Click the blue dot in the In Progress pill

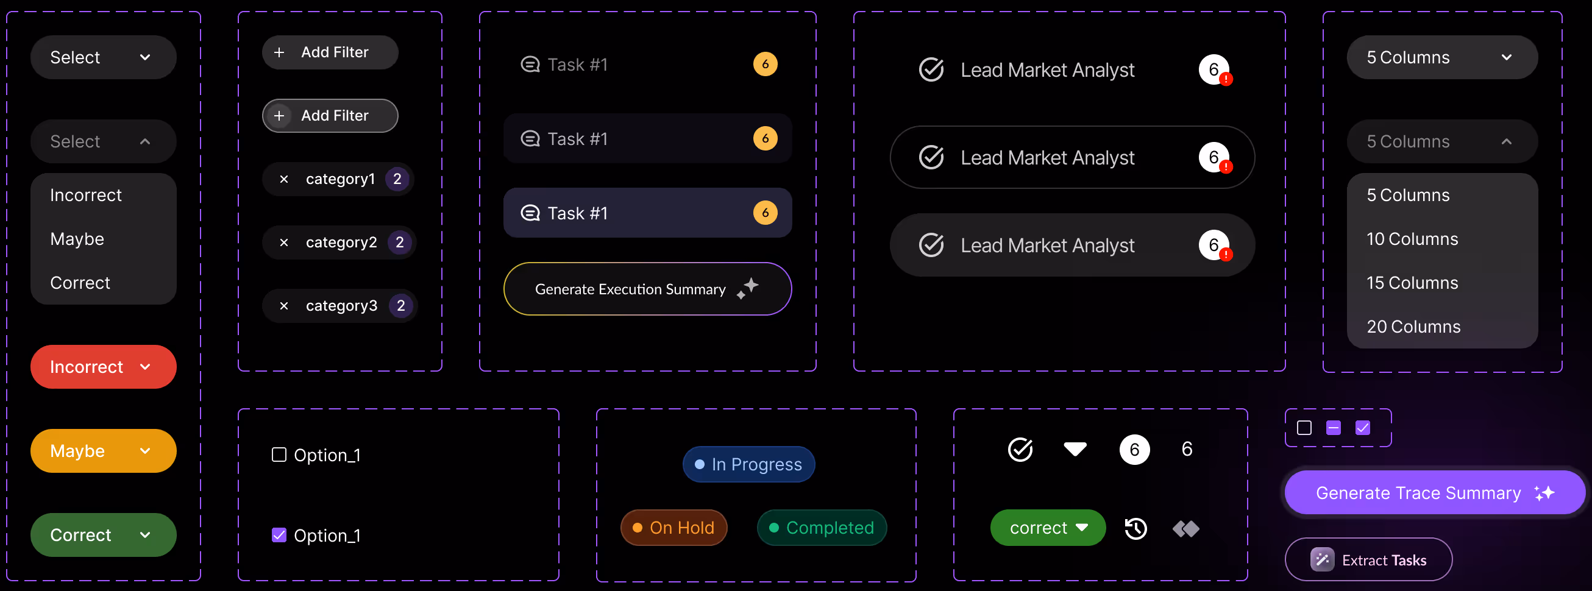pyautogui.click(x=700, y=464)
